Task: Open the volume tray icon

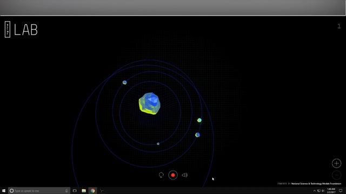Action: pos(323,191)
